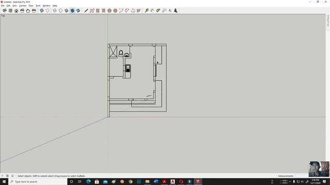
Task: Click the toilet symbol in floor plan
Action: (121, 53)
